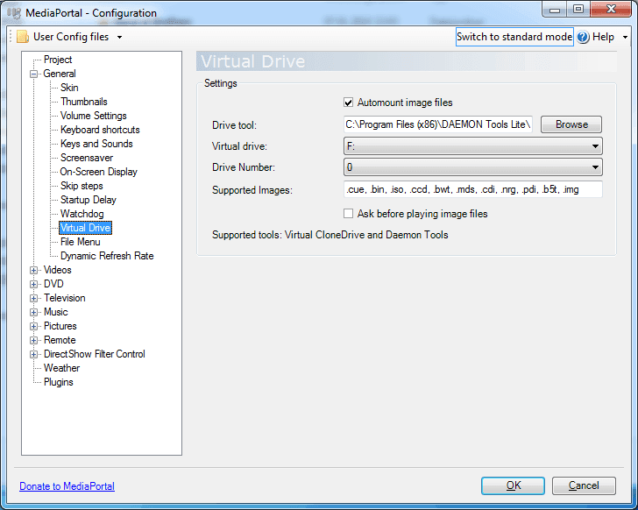Open Watchdog settings

(82, 214)
